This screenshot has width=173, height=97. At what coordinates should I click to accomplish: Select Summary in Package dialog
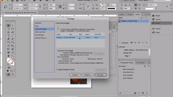[x=38, y=23]
